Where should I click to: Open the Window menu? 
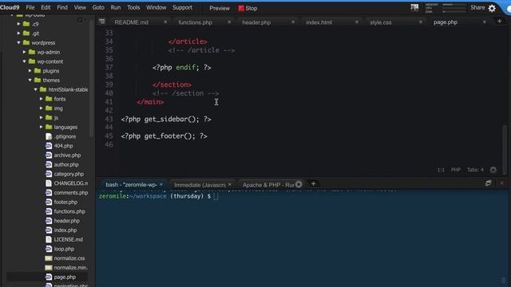pyautogui.click(x=156, y=7)
